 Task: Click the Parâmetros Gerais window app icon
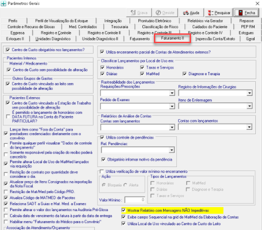click(x=4, y=4)
